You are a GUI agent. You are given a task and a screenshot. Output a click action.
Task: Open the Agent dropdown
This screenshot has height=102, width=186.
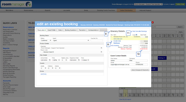pos(71,40)
